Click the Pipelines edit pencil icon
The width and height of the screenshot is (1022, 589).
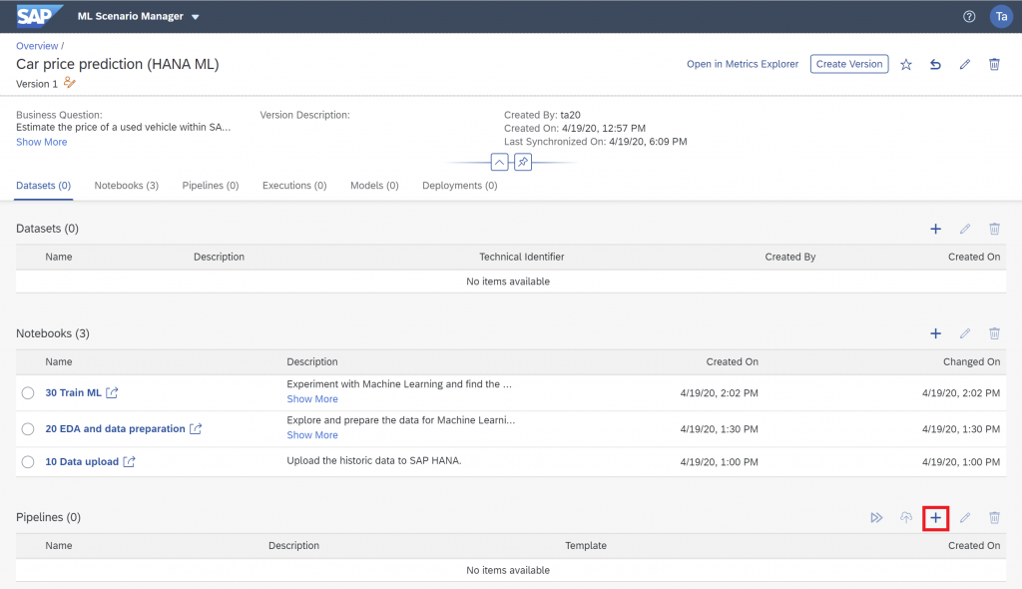965,518
